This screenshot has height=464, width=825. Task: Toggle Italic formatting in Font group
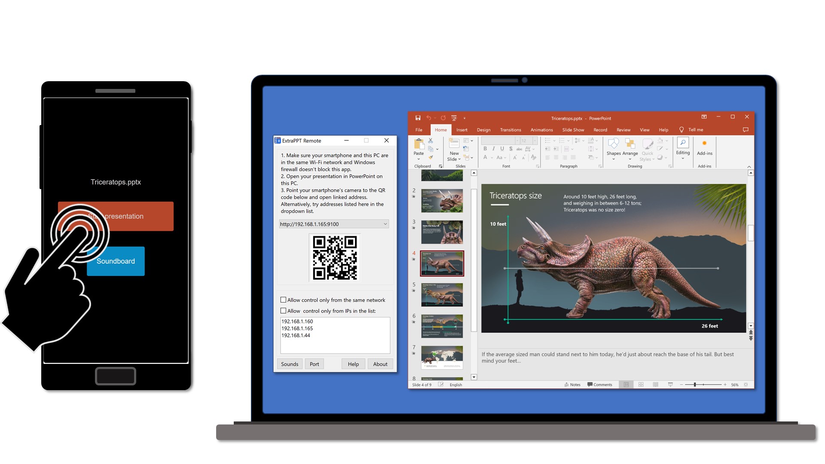click(x=493, y=149)
